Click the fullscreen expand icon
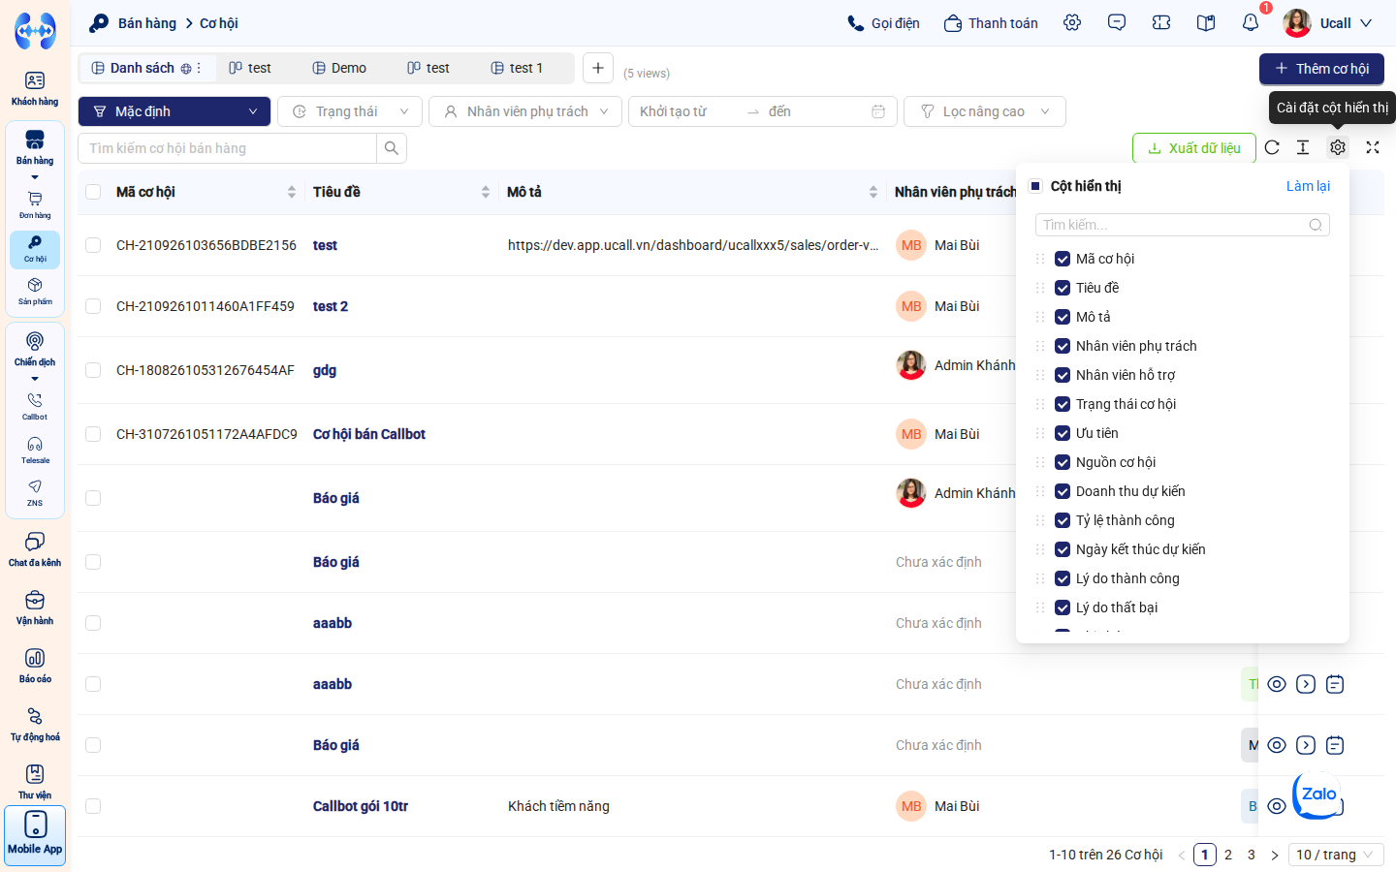 tap(1373, 147)
